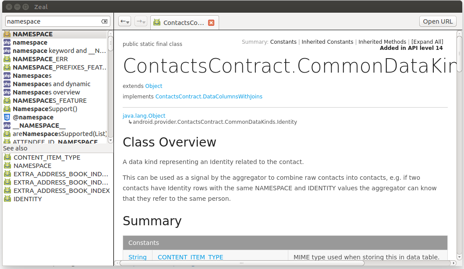The width and height of the screenshot is (464, 269).
Task: Clear the namespace search field
Action: coord(104,21)
